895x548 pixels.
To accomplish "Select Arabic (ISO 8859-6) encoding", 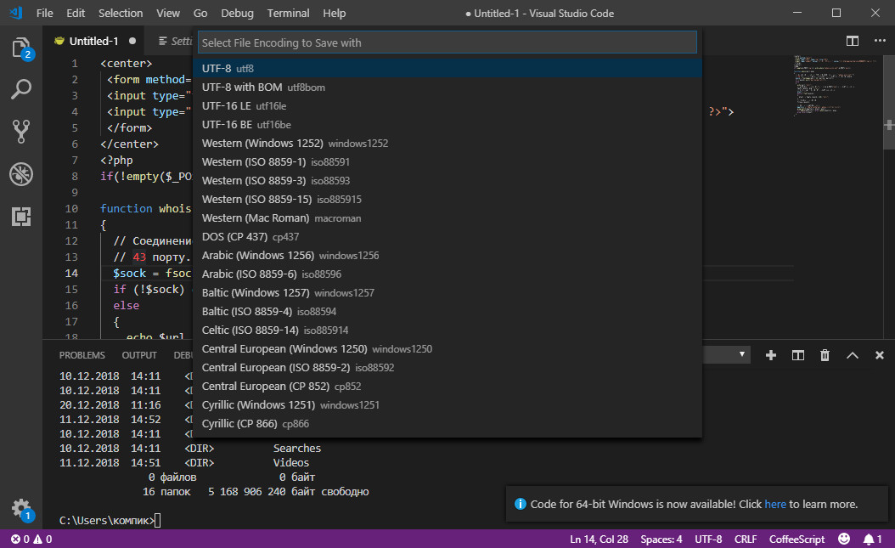I will pos(447,274).
